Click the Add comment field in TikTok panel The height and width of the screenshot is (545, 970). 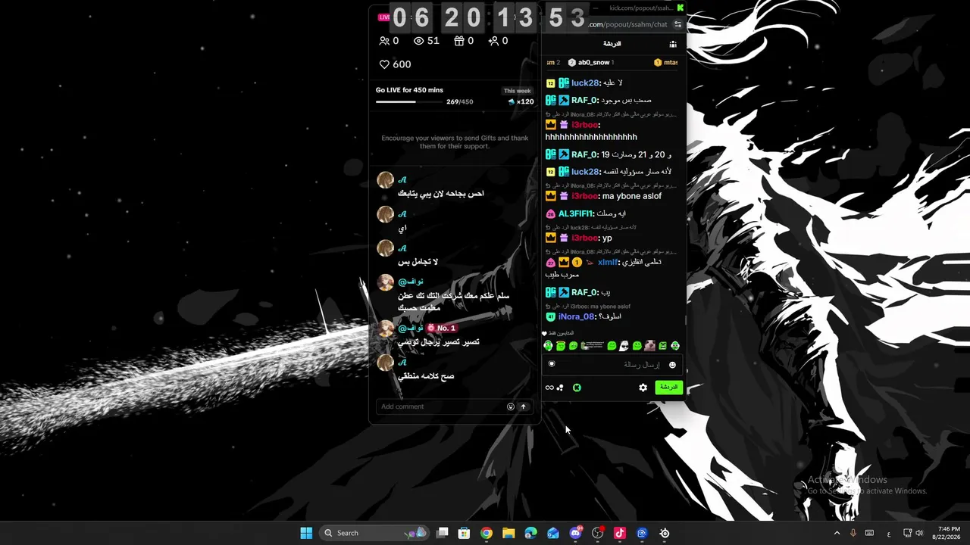(x=454, y=406)
